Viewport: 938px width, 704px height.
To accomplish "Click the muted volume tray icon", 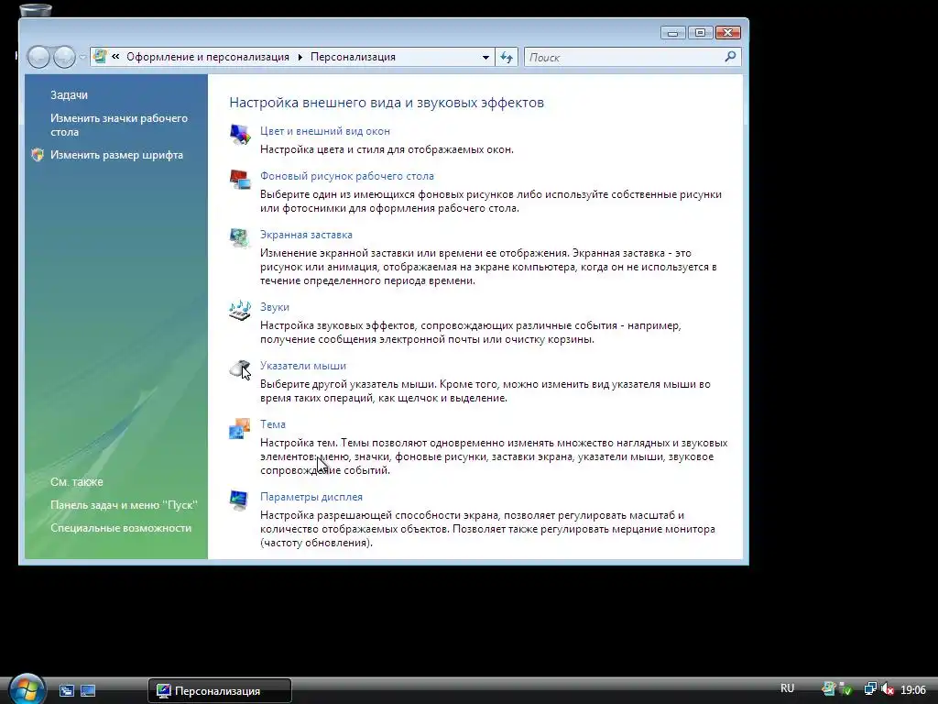I will pos(888,689).
